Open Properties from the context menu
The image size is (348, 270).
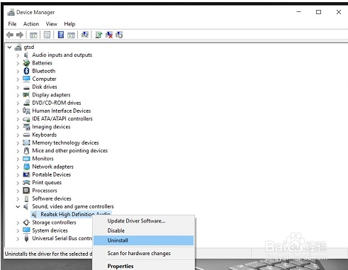pyautogui.click(x=144, y=266)
